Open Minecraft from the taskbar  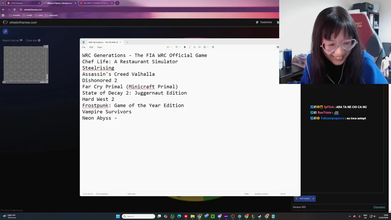pos(213,216)
